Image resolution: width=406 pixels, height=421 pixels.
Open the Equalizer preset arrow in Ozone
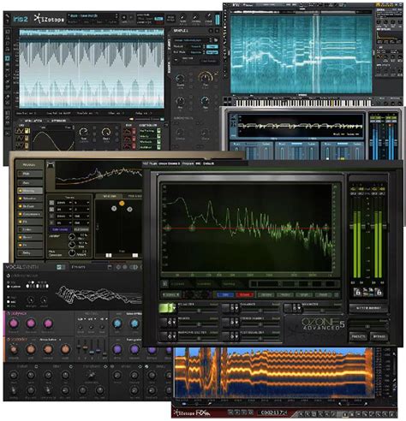tap(174, 308)
